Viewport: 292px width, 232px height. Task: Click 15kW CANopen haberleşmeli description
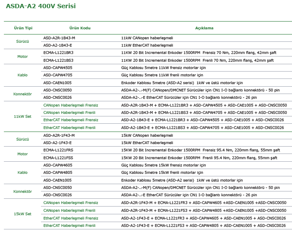click(x=147, y=135)
